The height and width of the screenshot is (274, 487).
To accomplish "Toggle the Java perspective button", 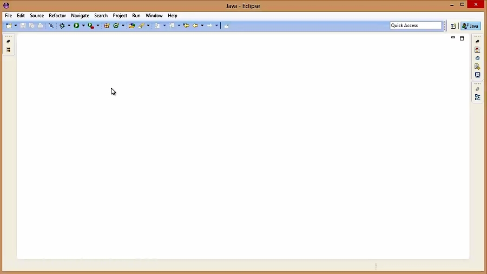I will (471, 26).
